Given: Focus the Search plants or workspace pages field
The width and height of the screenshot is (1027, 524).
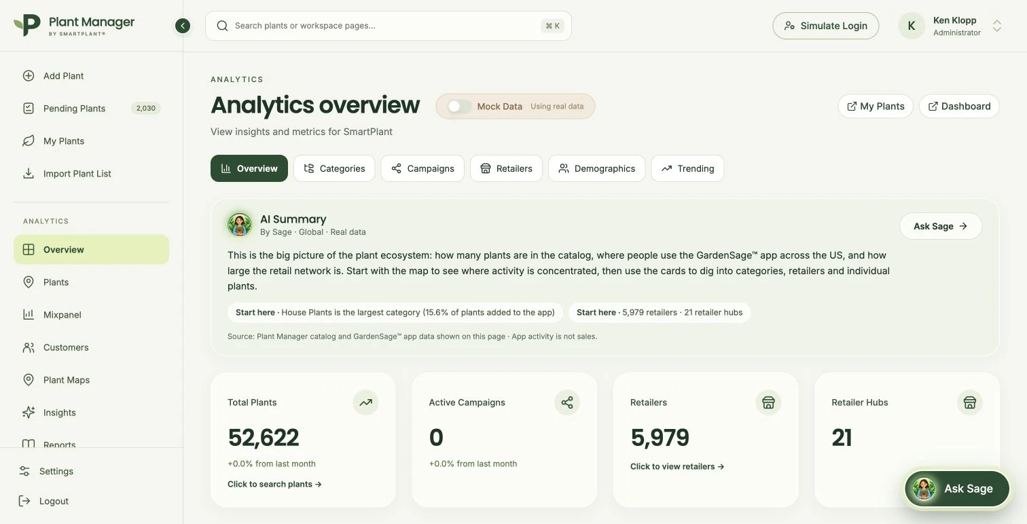Looking at the screenshot, I should click(x=388, y=26).
